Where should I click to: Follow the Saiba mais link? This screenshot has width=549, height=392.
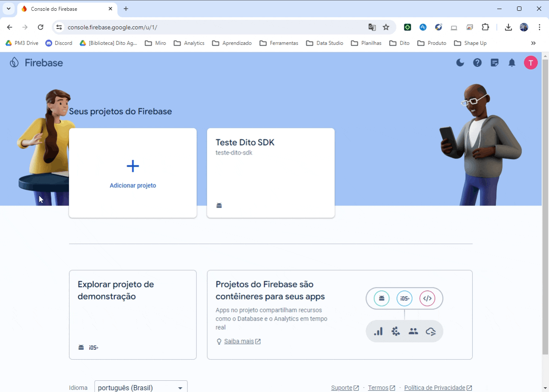point(242,341)
